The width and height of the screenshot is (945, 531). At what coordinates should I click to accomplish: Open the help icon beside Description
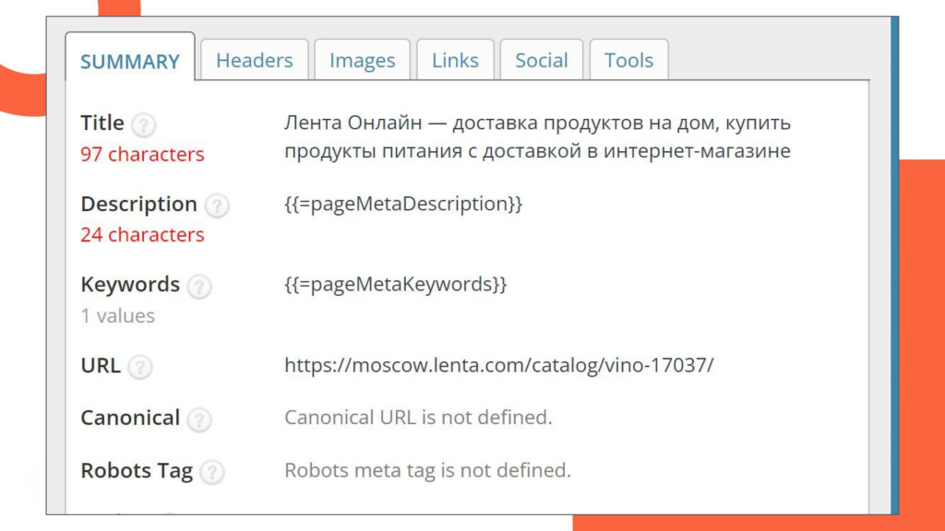coord(217,206)
